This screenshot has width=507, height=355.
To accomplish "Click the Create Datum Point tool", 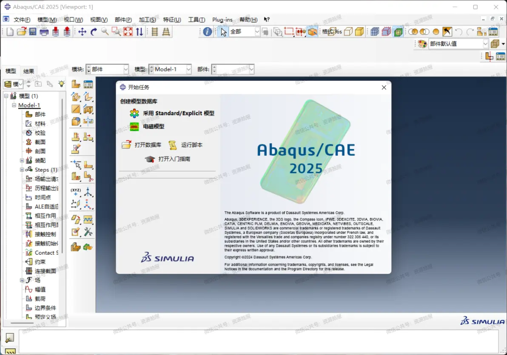I will [x=76, y=192].
